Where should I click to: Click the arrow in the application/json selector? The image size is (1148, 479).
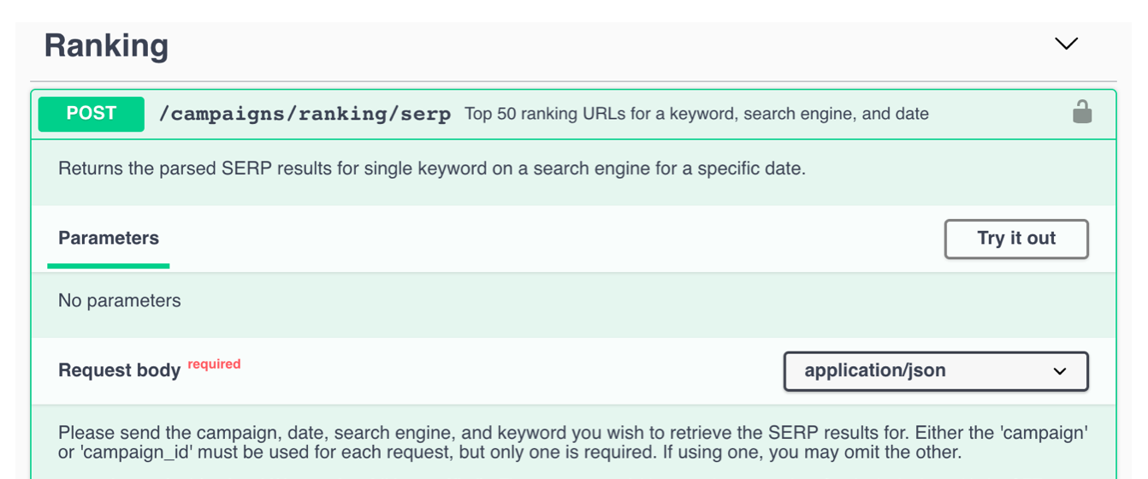1060,371
